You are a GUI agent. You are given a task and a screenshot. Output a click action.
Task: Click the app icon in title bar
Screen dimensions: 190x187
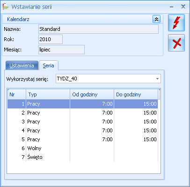[x=6, y=7]
